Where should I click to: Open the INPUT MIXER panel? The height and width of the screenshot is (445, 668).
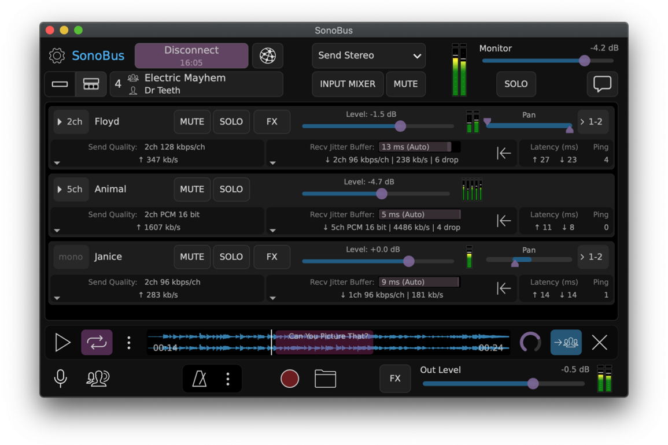(x=348, y=84)
